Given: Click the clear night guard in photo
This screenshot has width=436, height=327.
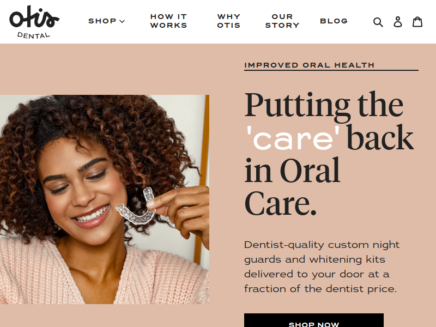Looking at the screenshot, I should click(137, 207).
